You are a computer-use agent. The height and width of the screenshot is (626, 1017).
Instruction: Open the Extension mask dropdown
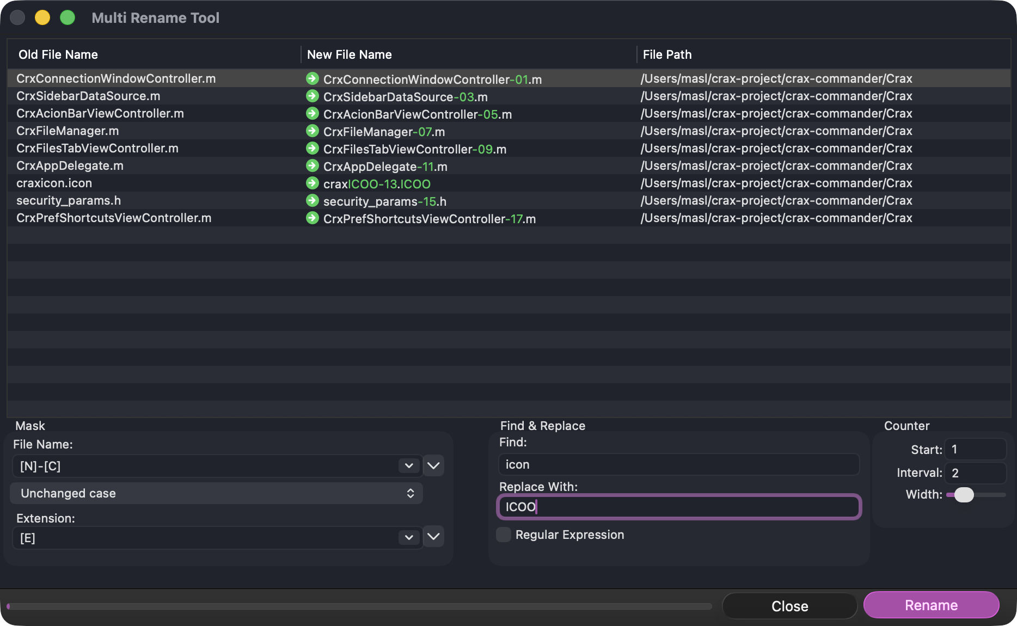408,538
